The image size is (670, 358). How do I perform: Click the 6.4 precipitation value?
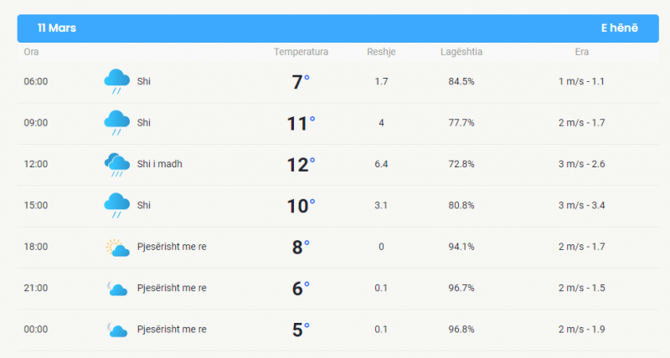(381, 164)
